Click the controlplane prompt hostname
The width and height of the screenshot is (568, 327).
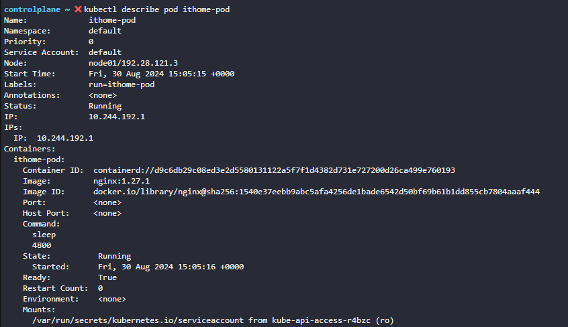[x=32, y=9]
